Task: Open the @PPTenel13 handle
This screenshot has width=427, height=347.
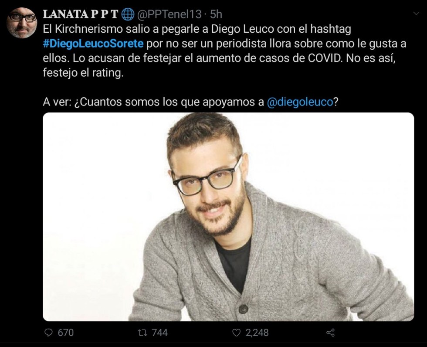Action: coord(169,14)
